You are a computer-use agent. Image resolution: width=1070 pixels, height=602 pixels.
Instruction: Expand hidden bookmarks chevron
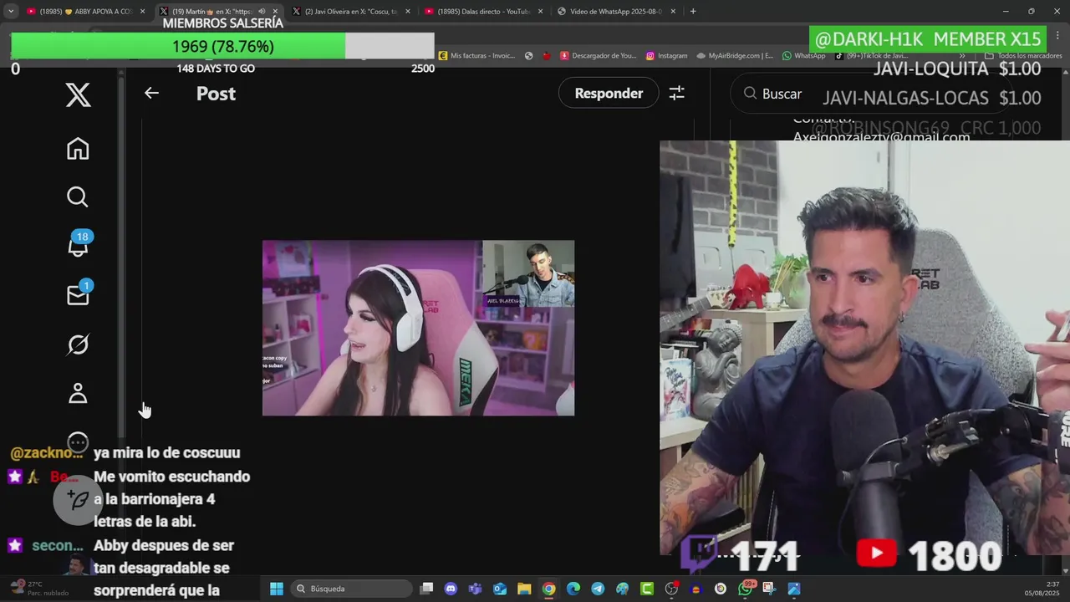962,56
